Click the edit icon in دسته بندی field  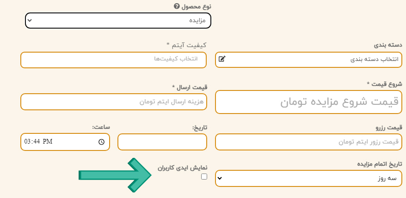click(222, 59)
